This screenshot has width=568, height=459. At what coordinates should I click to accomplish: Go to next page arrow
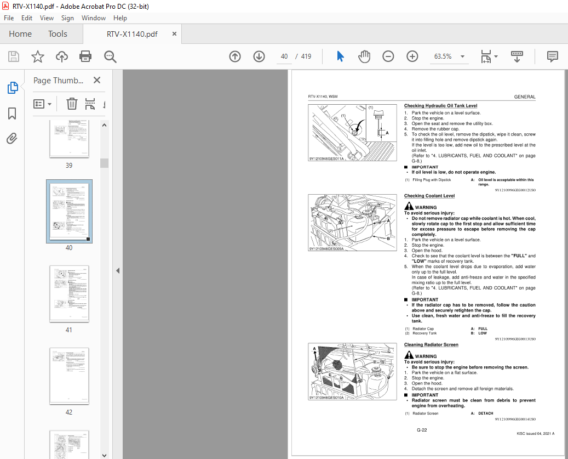pos(259,56)
